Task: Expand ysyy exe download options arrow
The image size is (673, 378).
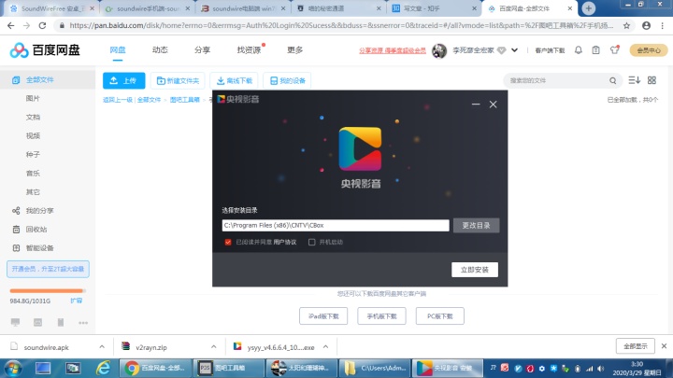Action: pyautogui.click(x=326, y=346)
